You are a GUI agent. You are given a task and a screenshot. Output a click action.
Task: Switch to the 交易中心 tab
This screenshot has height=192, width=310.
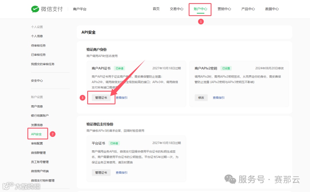(177, 9)
